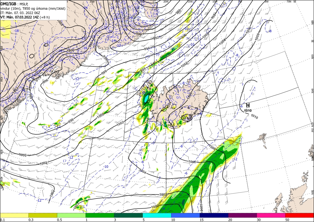The width and height of the screenshot is (314, 222).
Task: Click the '994' isobar label
Action: click(x=147, y=49)
